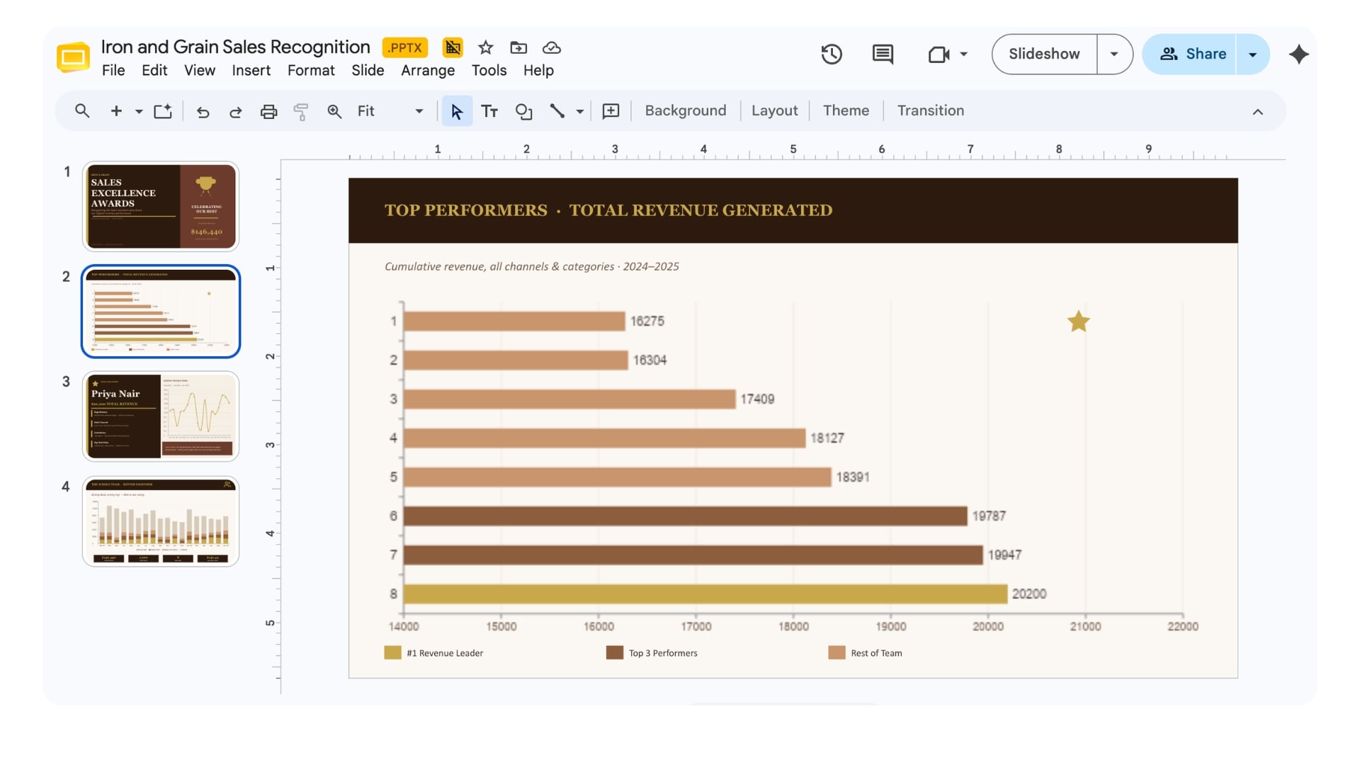Expand the Line tool type dropdown
Image resolution: width=1360 pixels, height=765 pixels.
580,111
